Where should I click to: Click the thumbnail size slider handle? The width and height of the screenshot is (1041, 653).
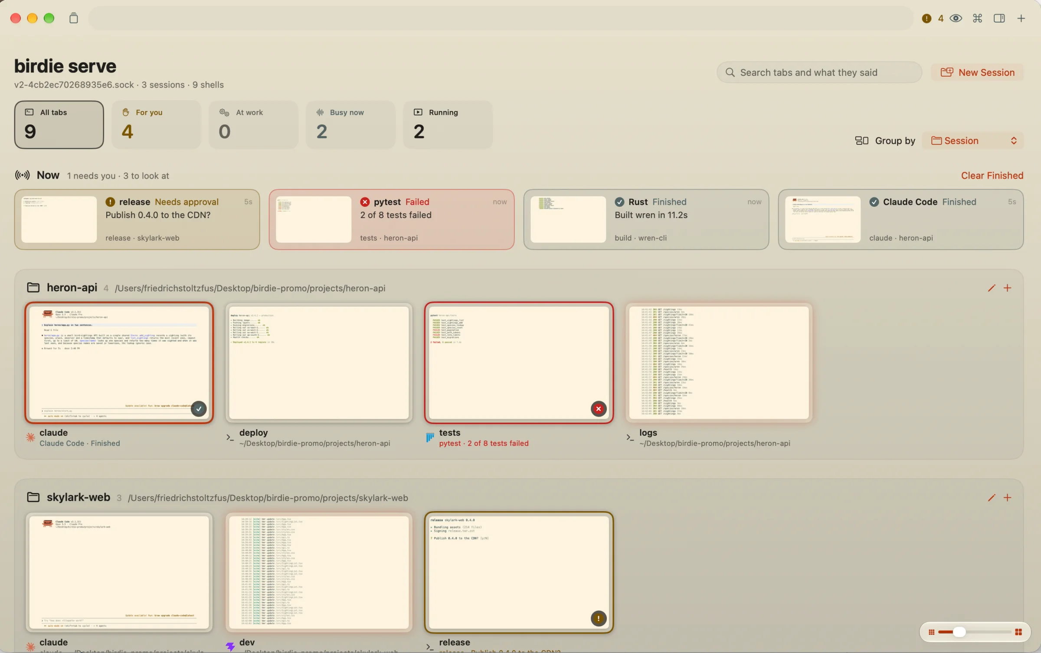coord(959,632)
